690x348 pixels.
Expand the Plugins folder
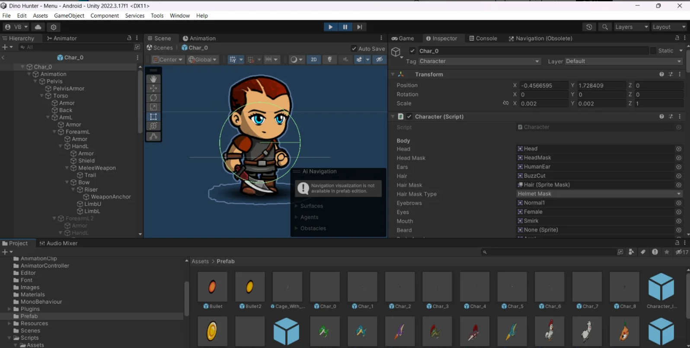tap(9, 309)
